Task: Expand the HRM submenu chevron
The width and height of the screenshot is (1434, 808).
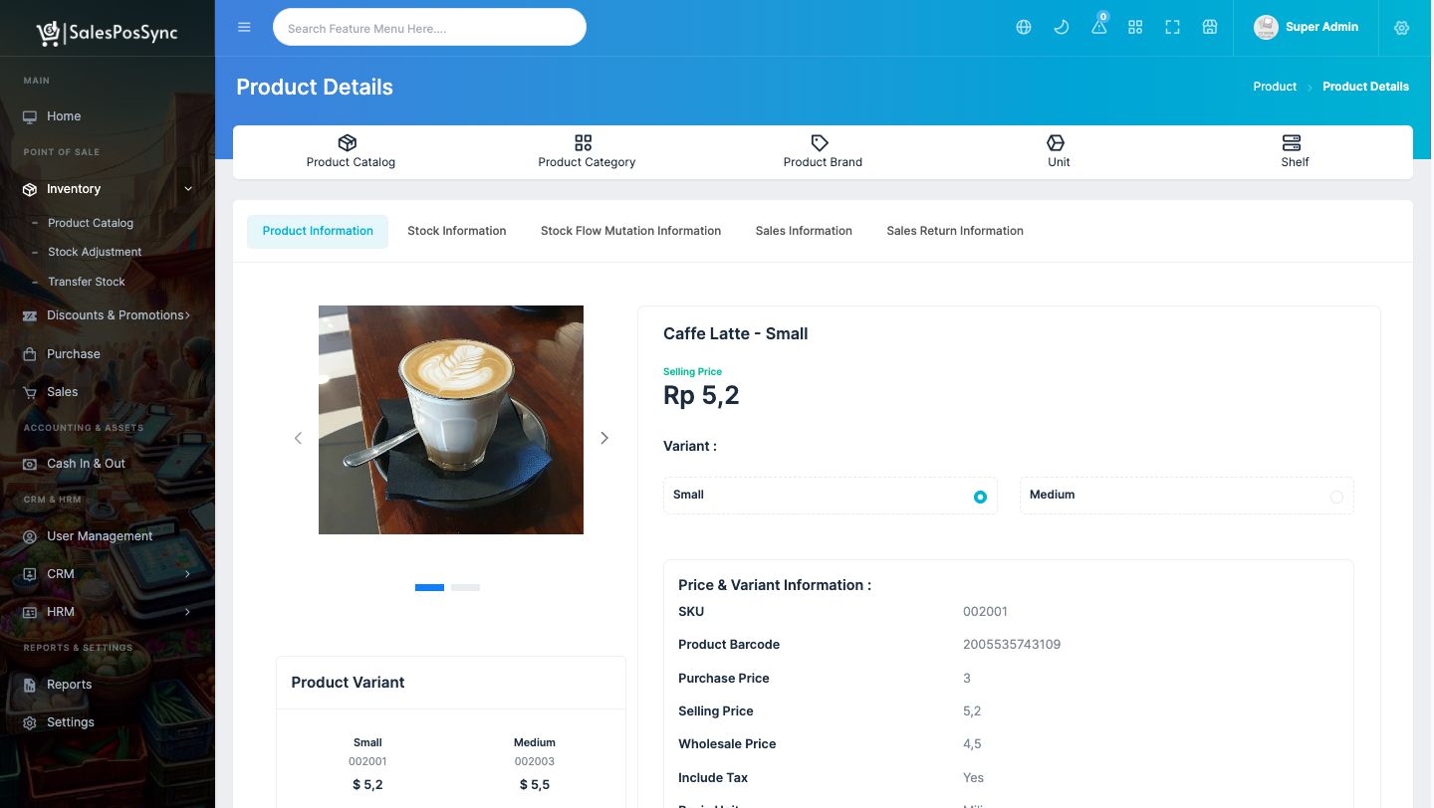Action: [x=187, y=612]
